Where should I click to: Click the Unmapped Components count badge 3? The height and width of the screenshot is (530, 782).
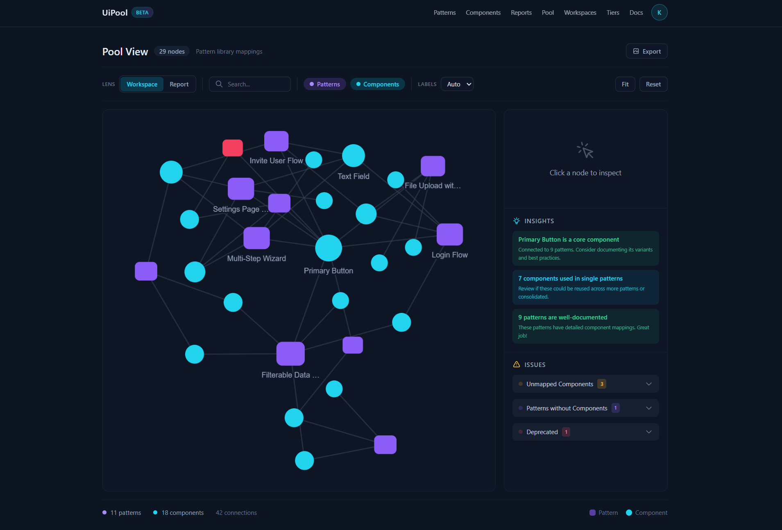pyautogui.click(x=602, y=384)
